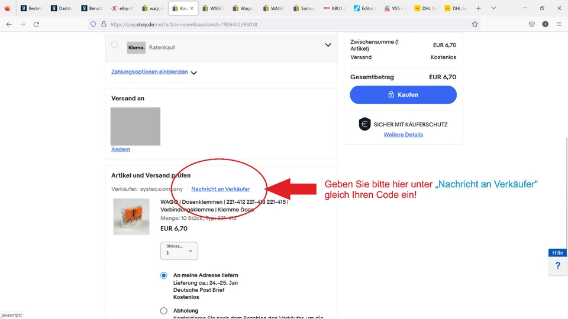Switch to the eBay K tab
The width and height of the screenshot is (568, 319).
(x=122, y=8)
